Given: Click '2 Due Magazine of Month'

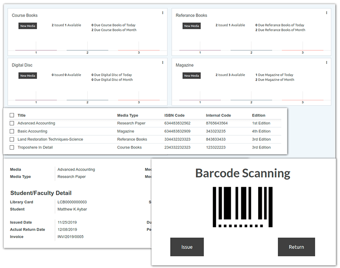Looking at the screenshot, I should pos(275,80).
